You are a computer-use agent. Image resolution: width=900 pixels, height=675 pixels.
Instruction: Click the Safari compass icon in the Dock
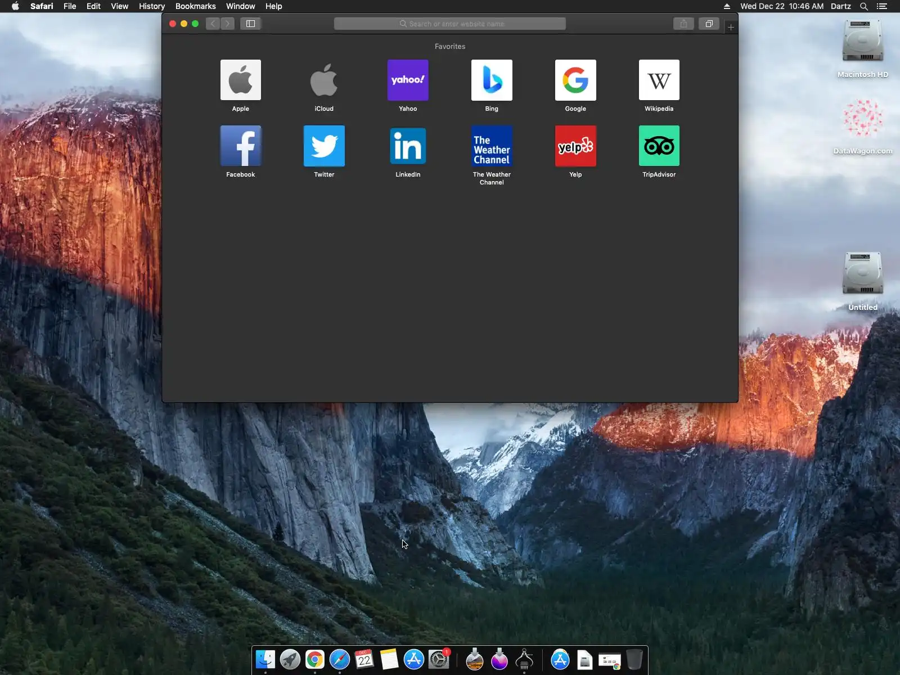[340, 659]
